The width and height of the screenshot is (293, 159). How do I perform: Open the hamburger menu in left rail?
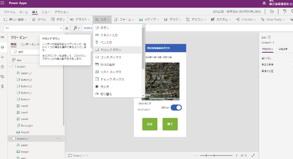point(3,37)
